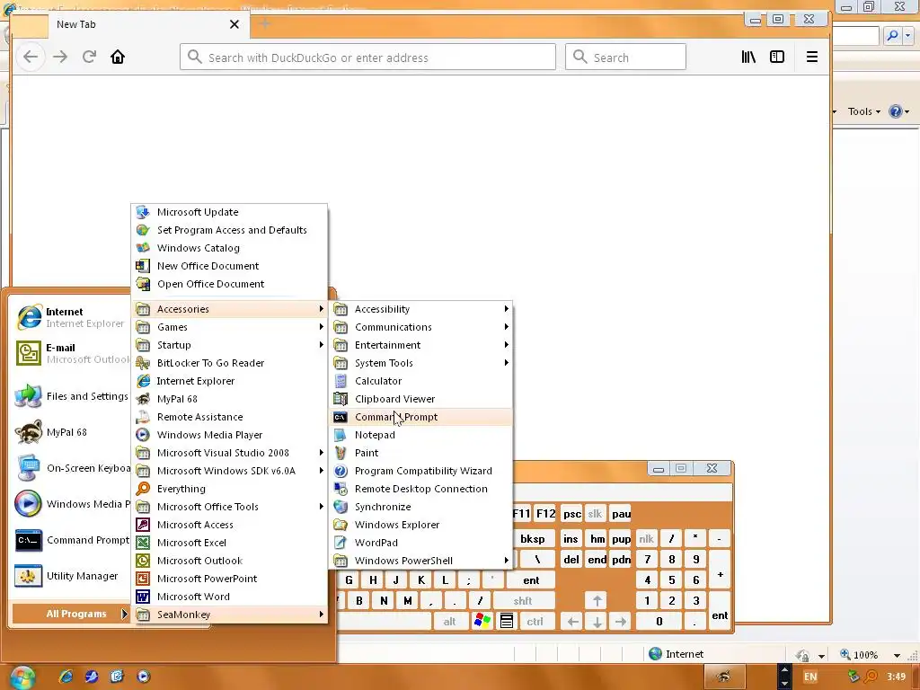Image resolution: width=920 pixels, height=690 pixels.
Task: Click the Microsoft PowerPoint icon
Action: (x=143, y=579)
